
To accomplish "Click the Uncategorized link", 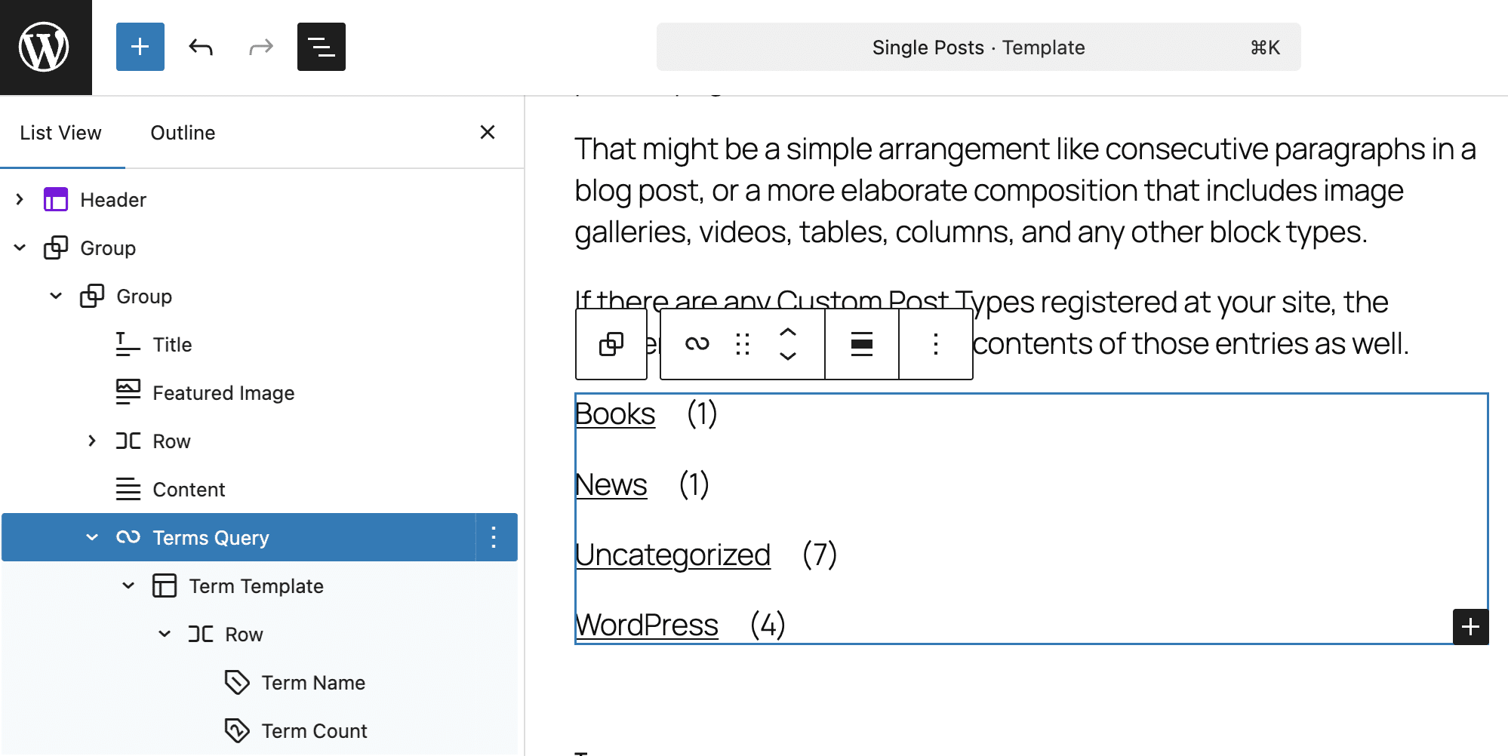I will (672, 555).
